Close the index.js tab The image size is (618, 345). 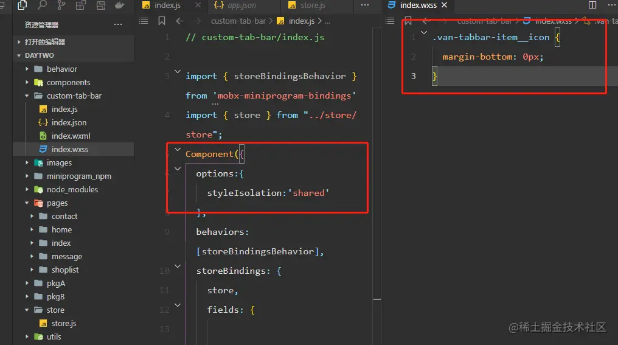[x=198, y=5]
